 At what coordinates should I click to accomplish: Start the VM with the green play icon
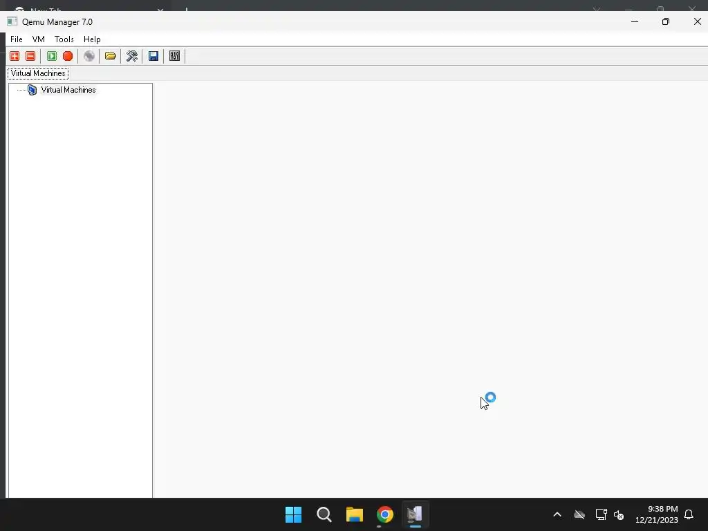pyautogui.click(x=52, y=56)
